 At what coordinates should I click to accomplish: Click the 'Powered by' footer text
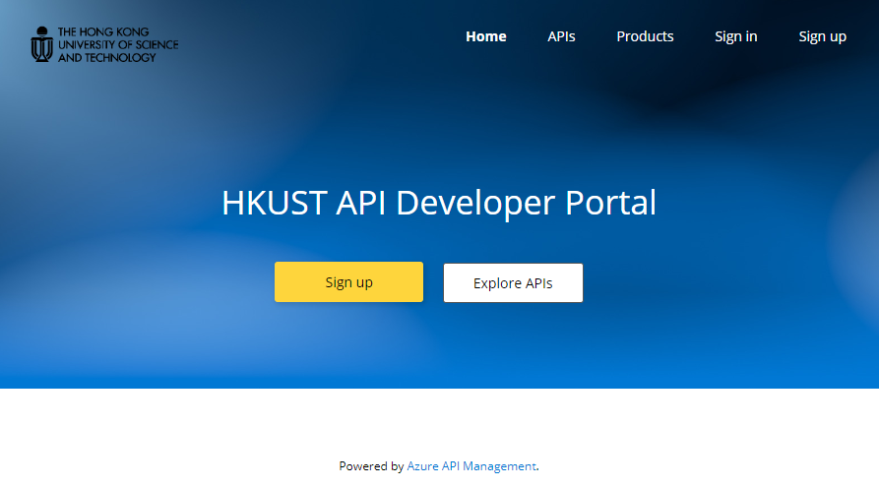[371, 466]
